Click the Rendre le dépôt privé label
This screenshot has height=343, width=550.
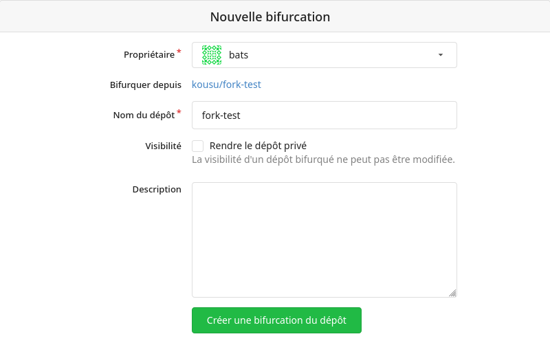pyautogui.click(x=258, y=146)
